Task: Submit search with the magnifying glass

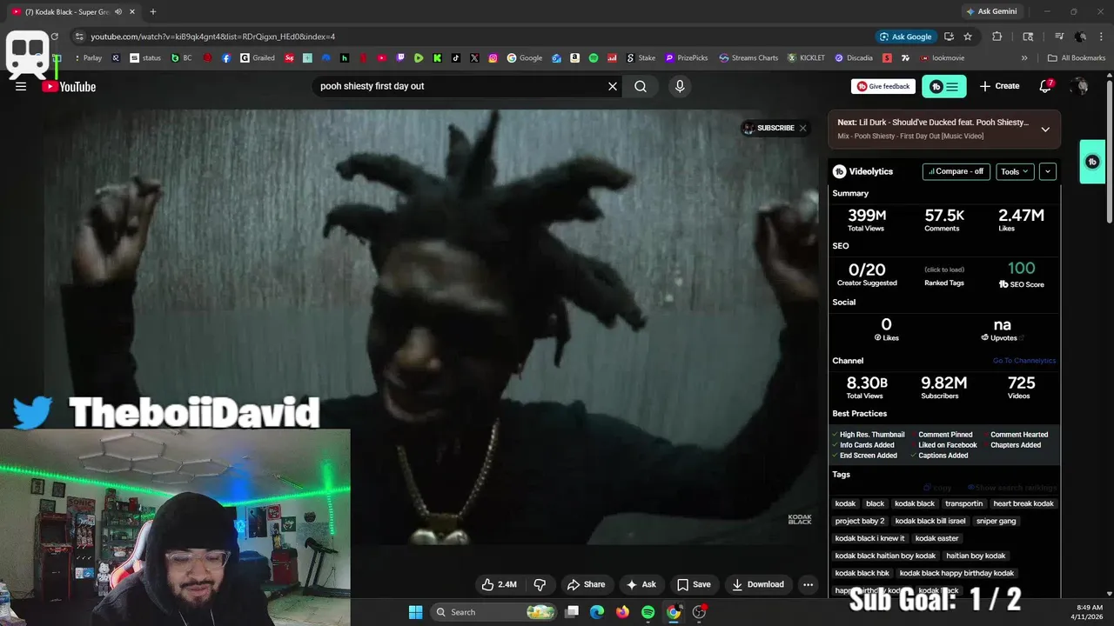Action: tap(641, 86)
